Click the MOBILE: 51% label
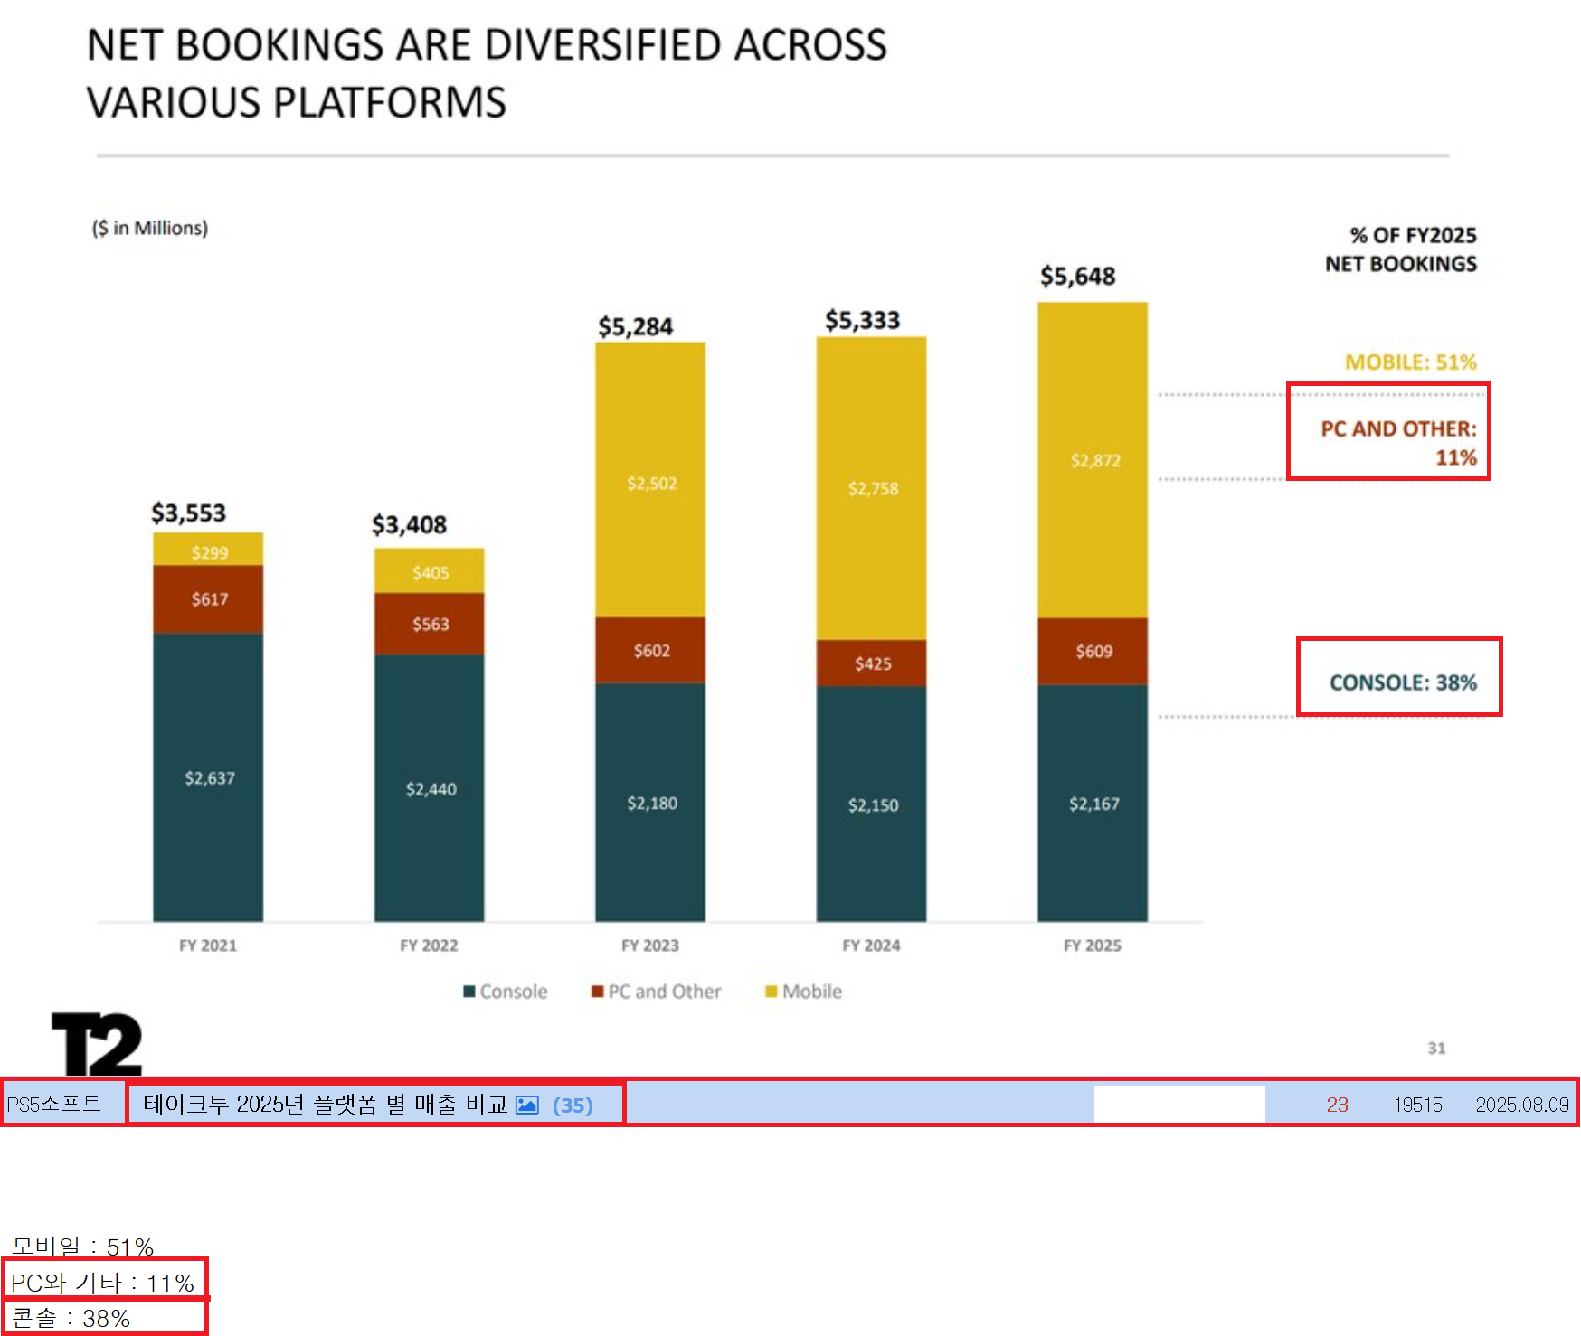This screenshot has height=1336, width=1581. pos(1410,362)
